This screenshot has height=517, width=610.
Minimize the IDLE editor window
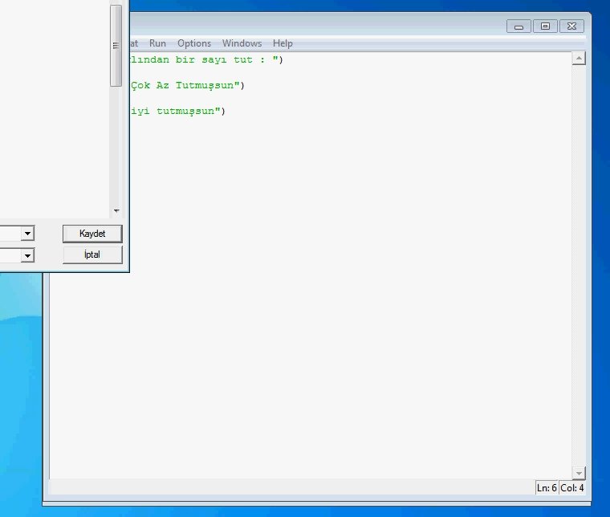(x=518, y=26)
